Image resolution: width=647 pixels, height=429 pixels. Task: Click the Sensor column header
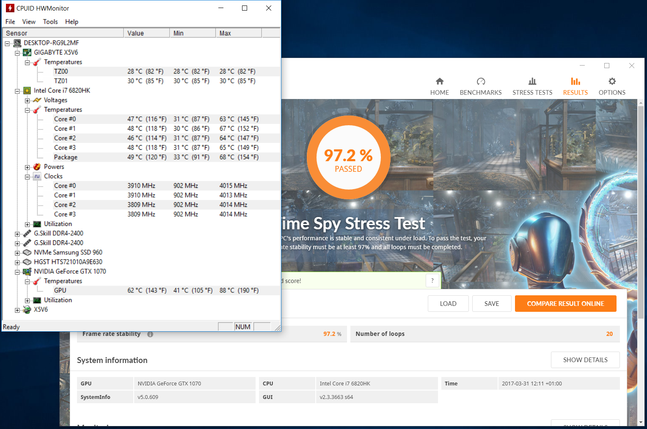click(63, 33)
